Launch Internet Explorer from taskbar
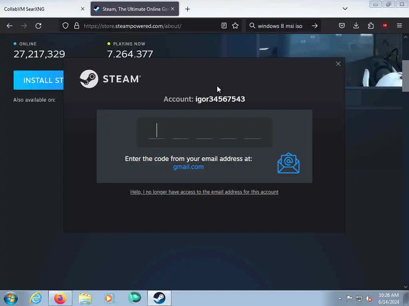Viewport: 409px width, 306px height. click(x=36, y=298)
